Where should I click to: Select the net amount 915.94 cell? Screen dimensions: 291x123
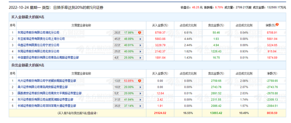pyautogui.click(x=272, y=51)
